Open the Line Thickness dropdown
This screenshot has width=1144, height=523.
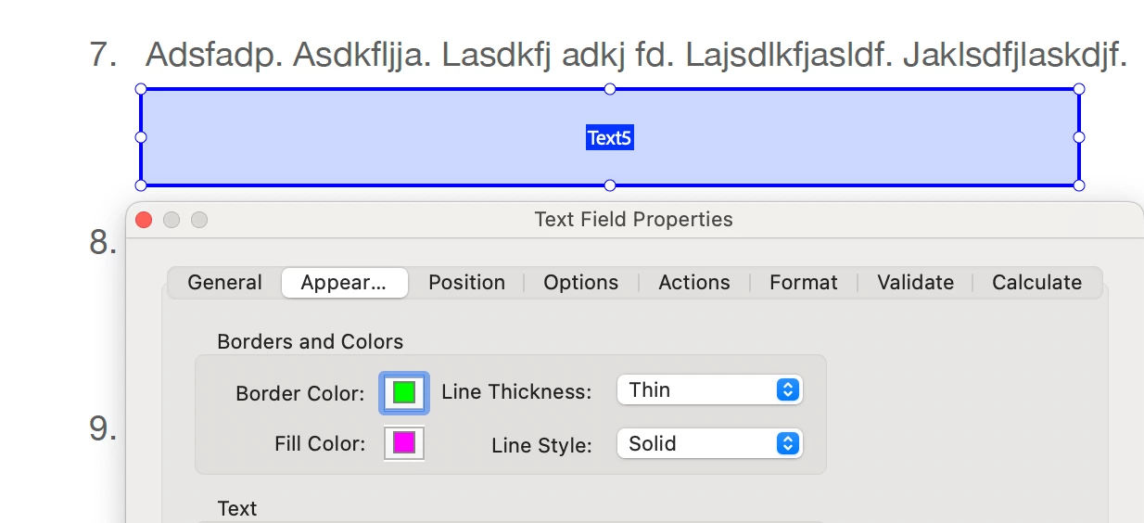709,390
